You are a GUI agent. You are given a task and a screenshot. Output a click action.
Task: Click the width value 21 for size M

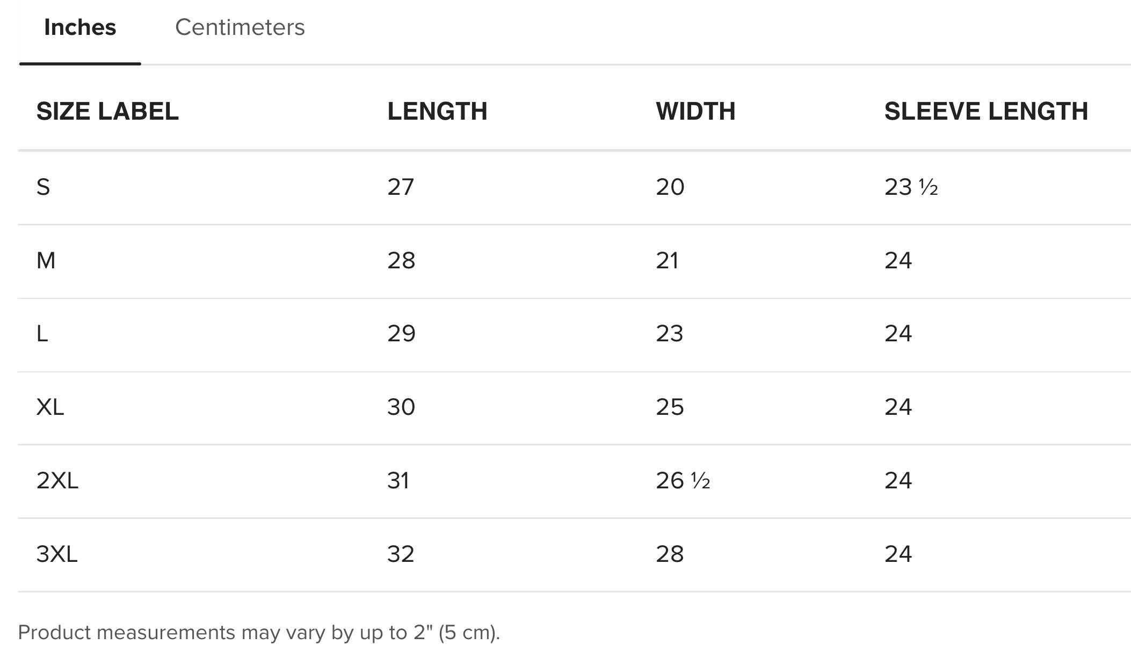pos(667,261)
